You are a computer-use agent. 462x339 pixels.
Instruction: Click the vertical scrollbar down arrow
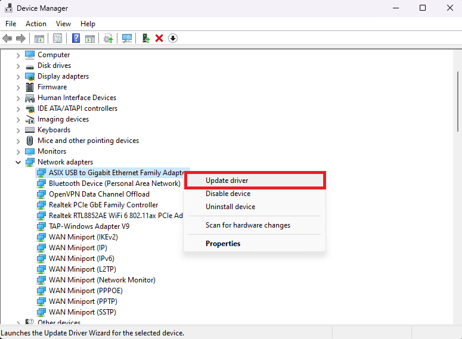point(457,321)
